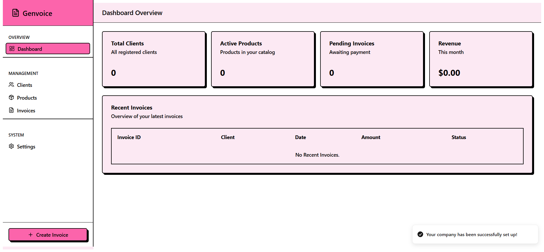This screenshot has height=252, width=544.
Task: Click the 'No Recent Invoices.' text
Action: tap(317, 155)
